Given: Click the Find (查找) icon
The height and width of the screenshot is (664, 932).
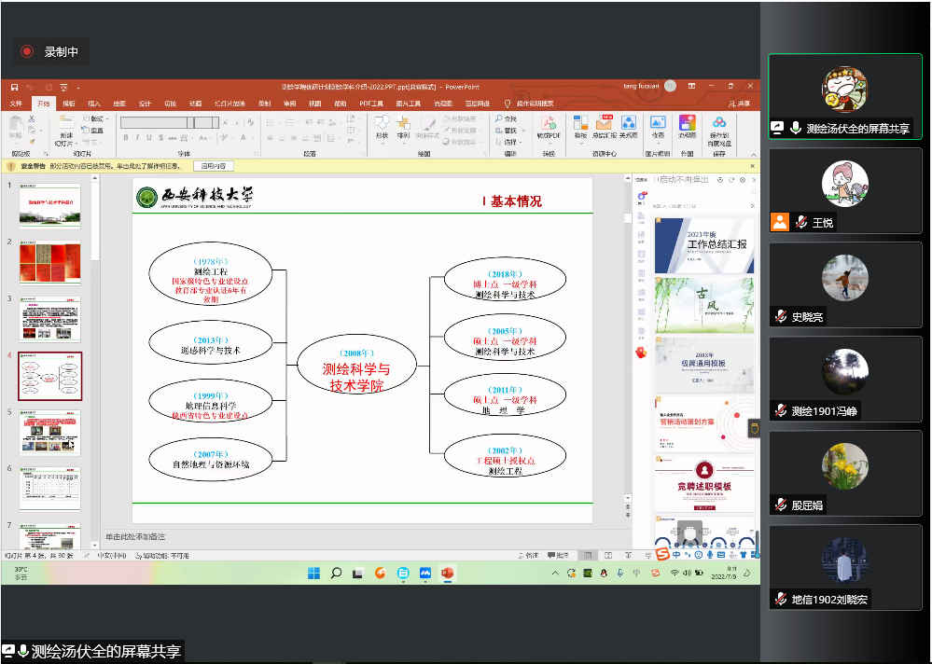Looking at the screenshot, I should click(509, 118).
